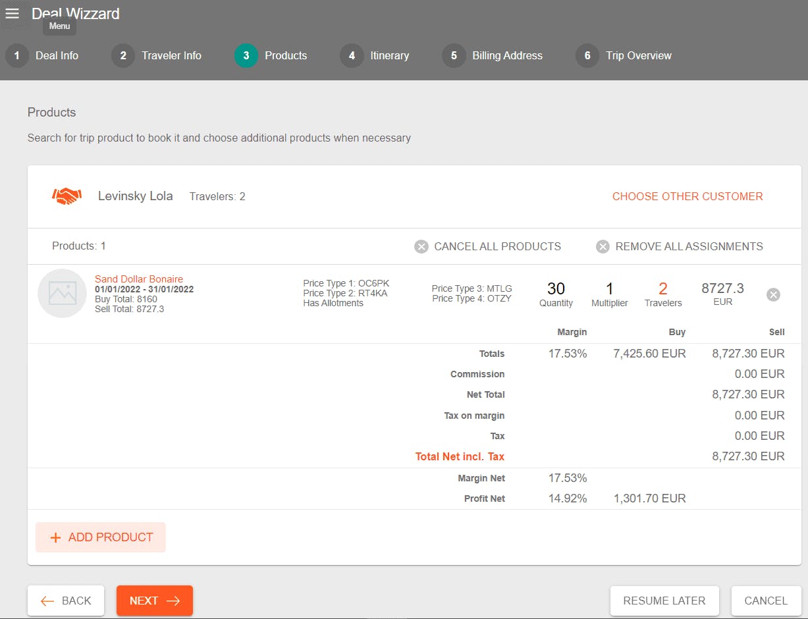Click the Commission value 0.00 EUR

(x=760, y=374)
